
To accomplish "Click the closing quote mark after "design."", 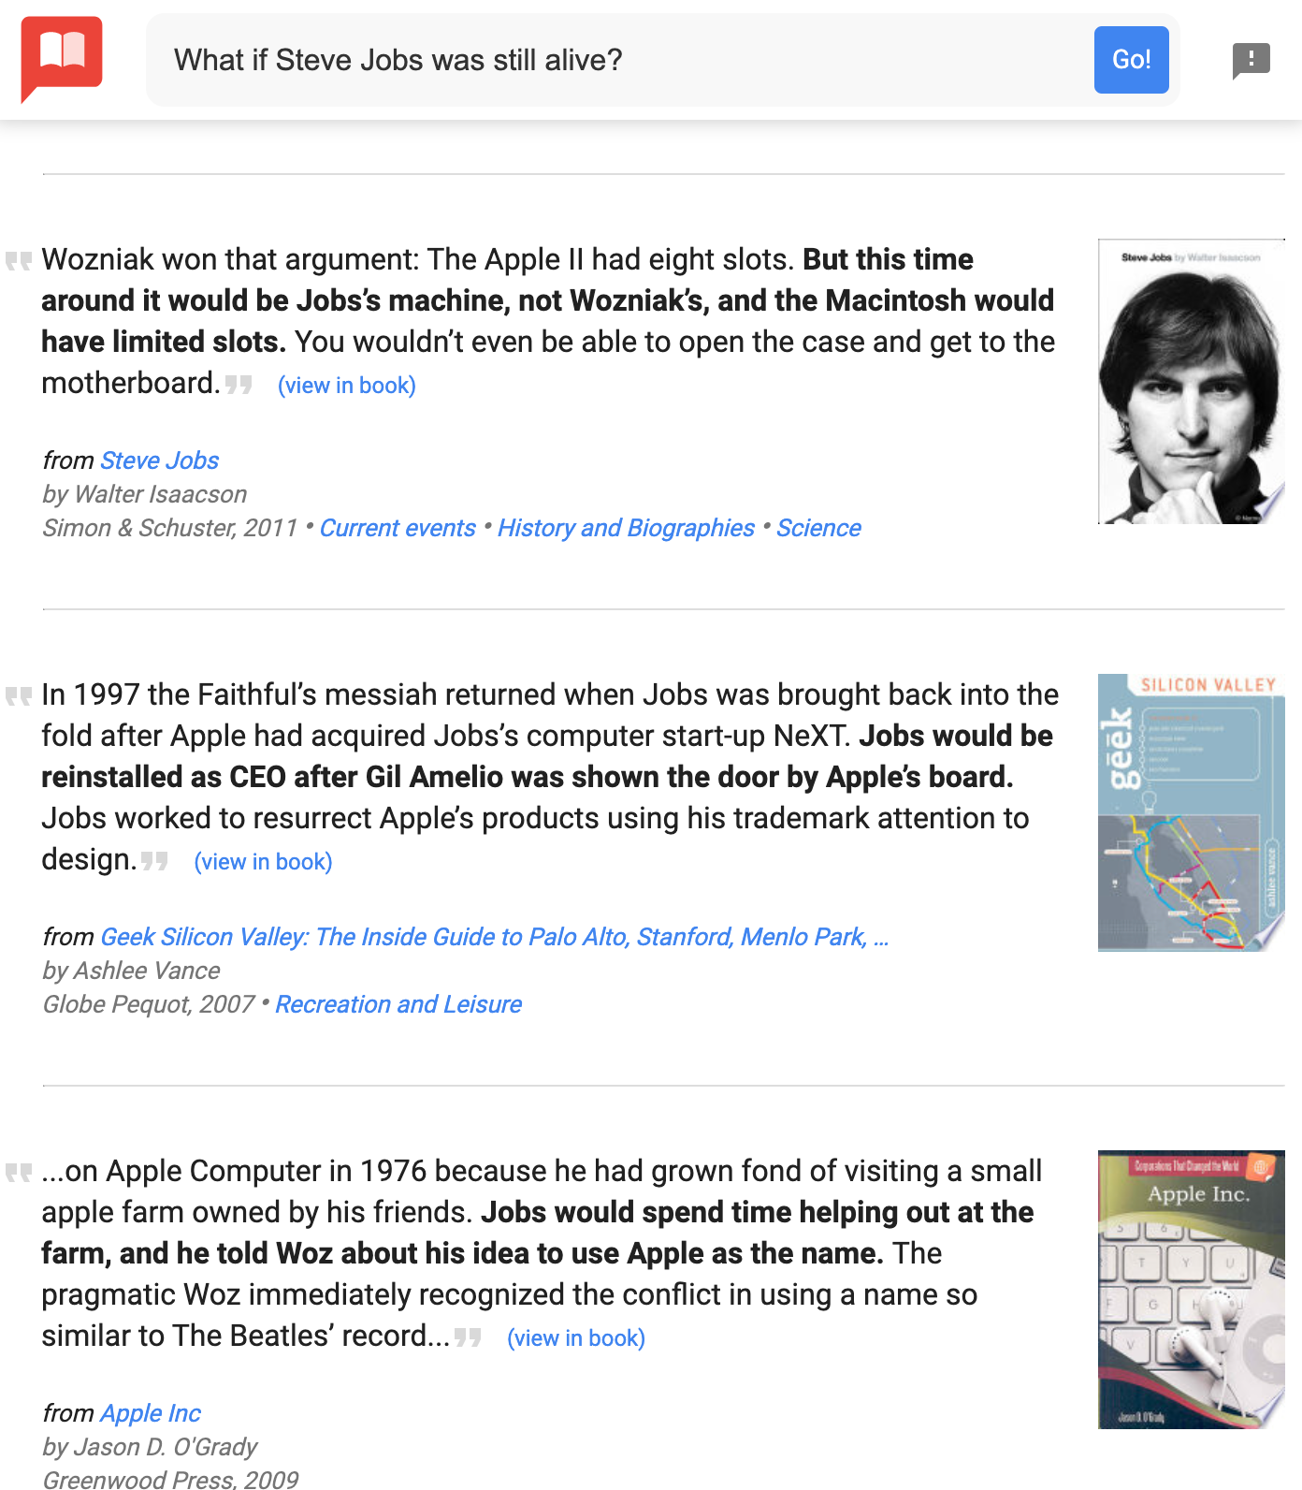I will tap(155, 860).
